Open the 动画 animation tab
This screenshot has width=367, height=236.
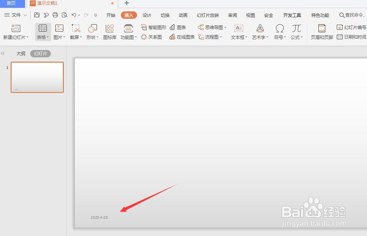183,15
